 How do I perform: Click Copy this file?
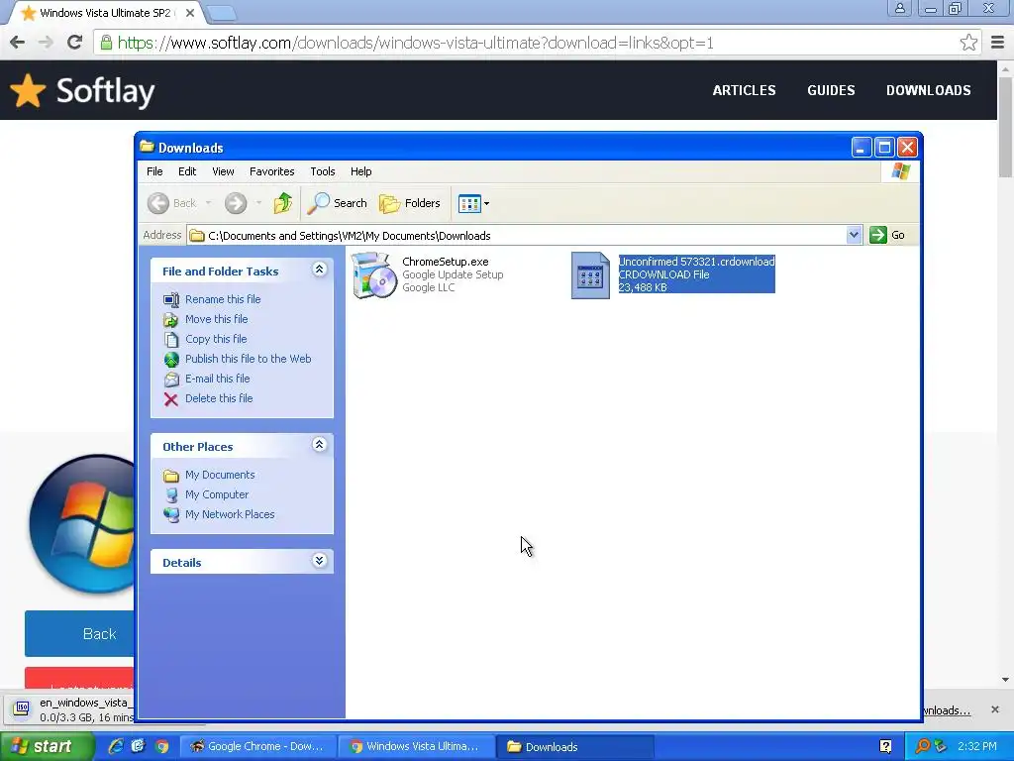click(215, 339)
